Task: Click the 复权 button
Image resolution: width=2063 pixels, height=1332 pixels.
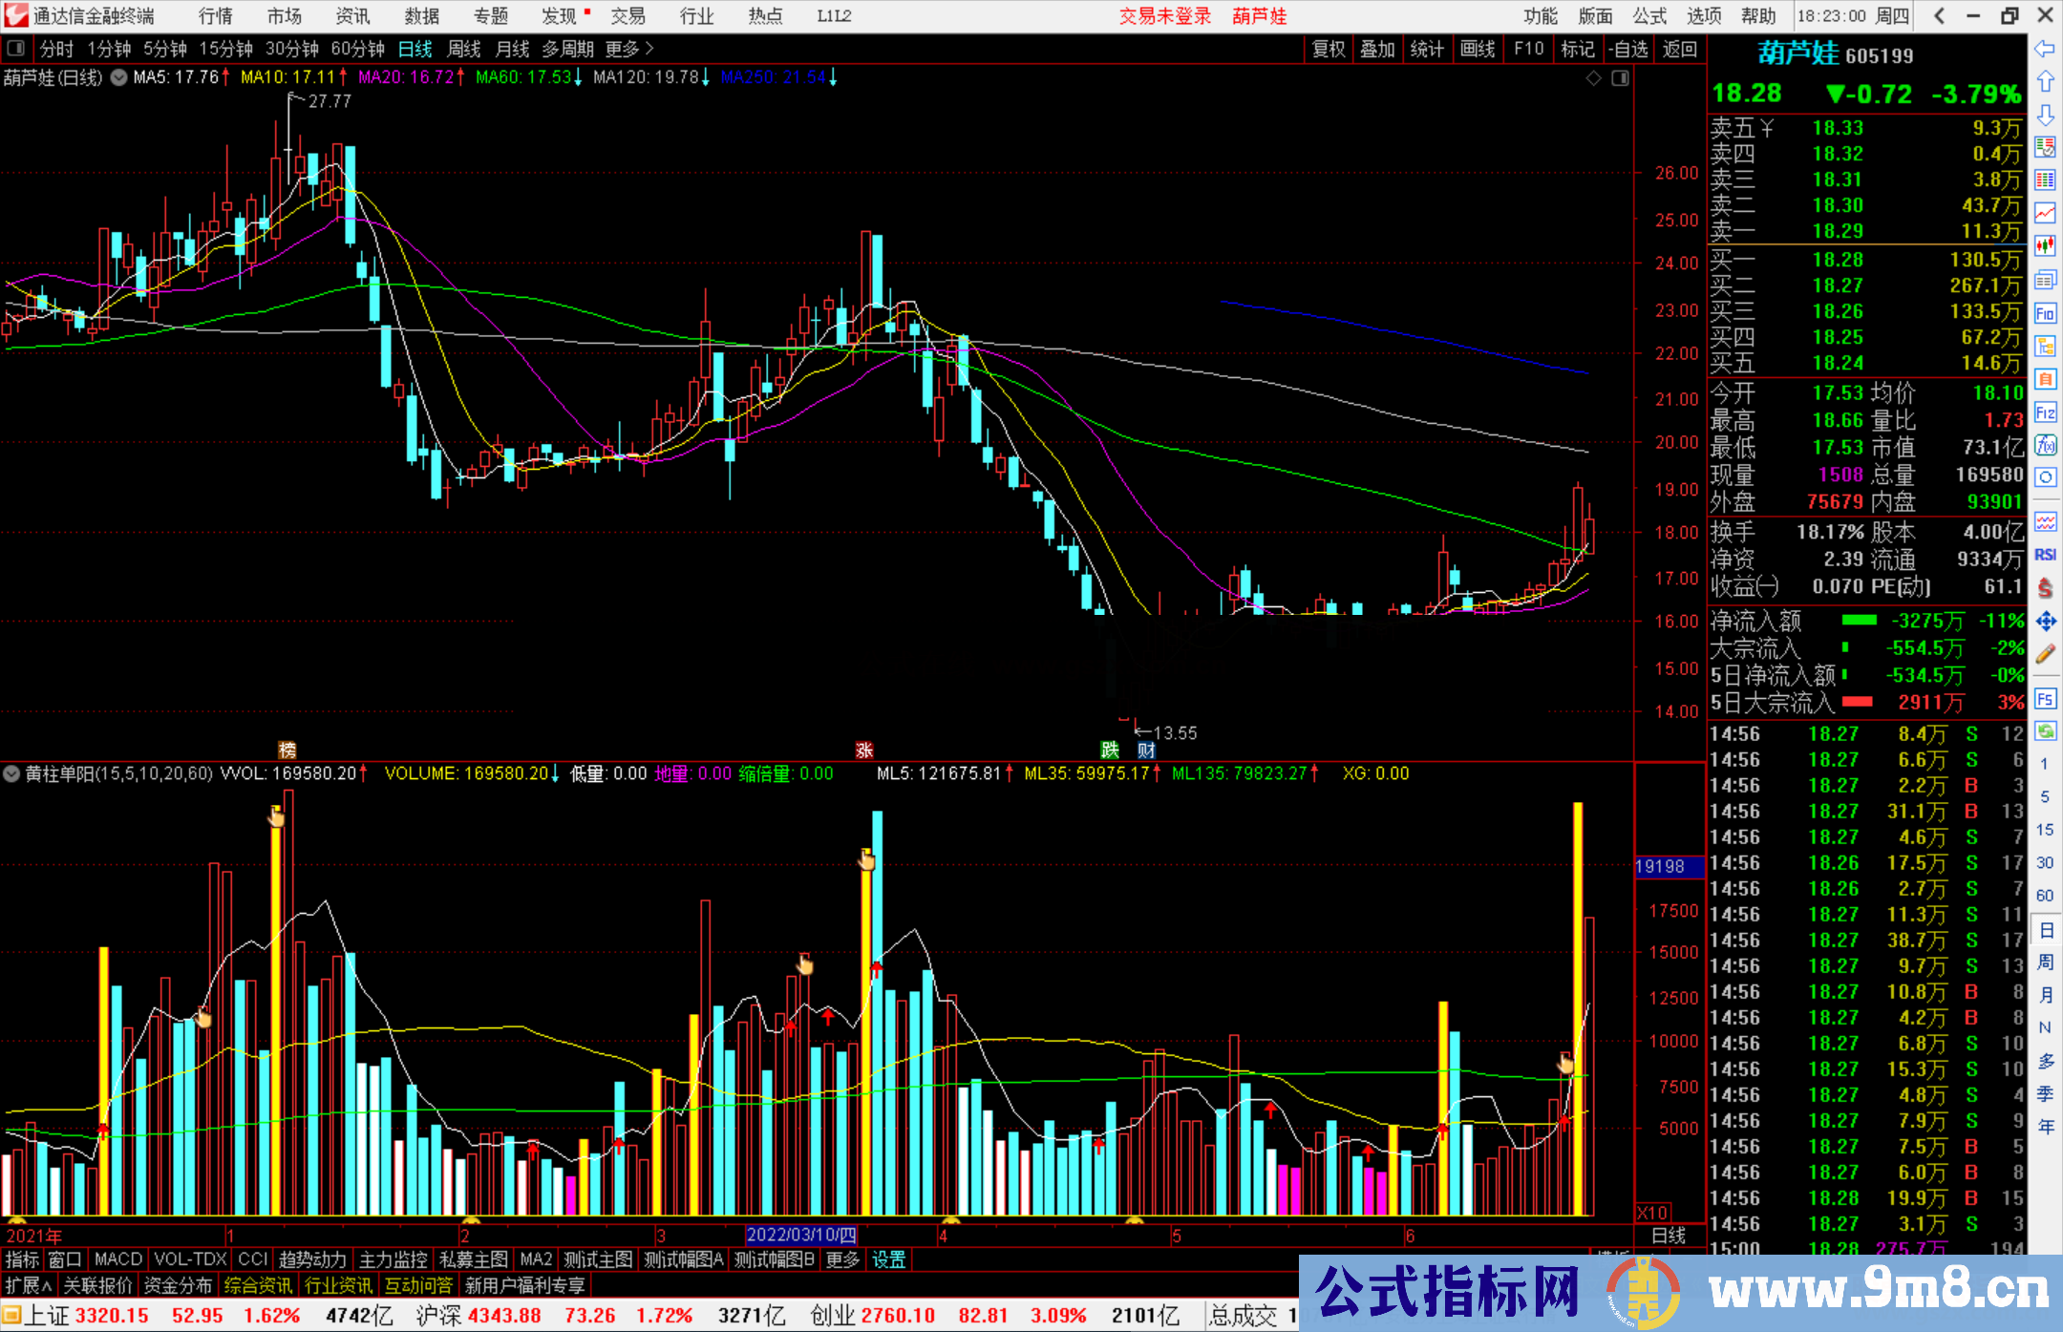Action: [1329, 49]
